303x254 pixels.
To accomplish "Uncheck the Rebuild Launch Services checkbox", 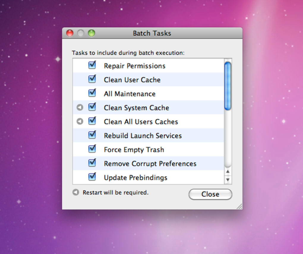I will point(92,135).
